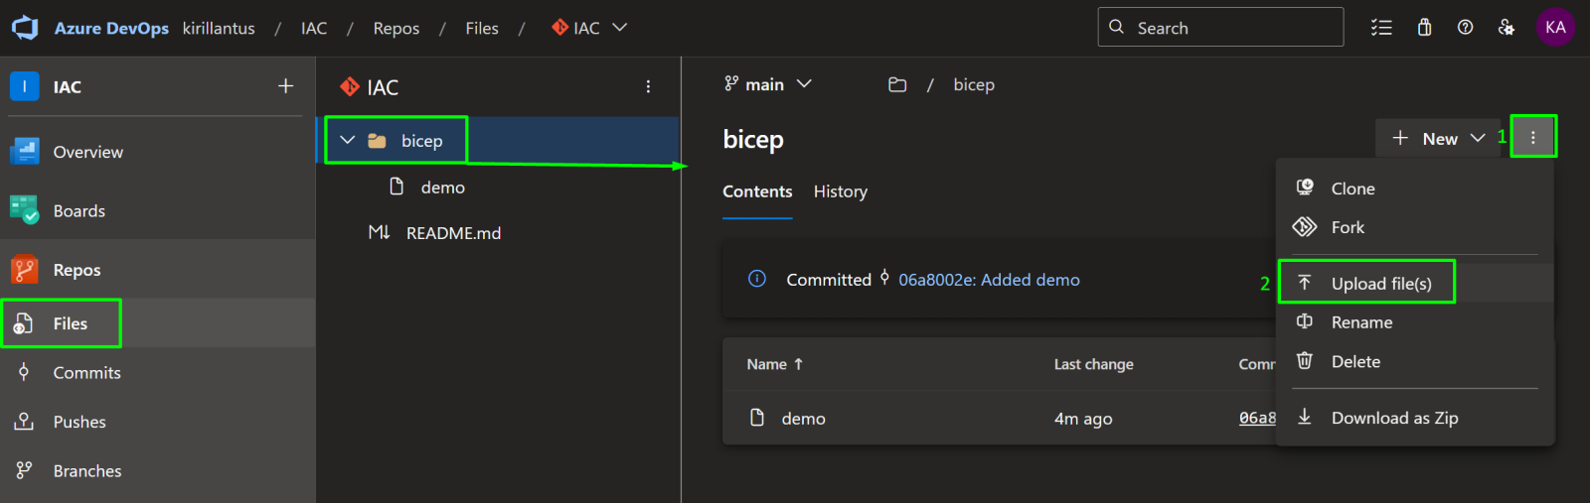Open commit 06a8002e: Added demo link

point(988,280)
